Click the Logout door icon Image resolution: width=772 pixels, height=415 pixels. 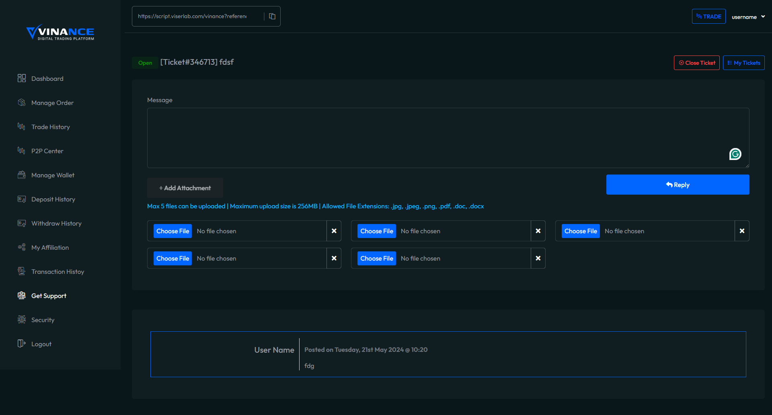[x=22, y=344]
